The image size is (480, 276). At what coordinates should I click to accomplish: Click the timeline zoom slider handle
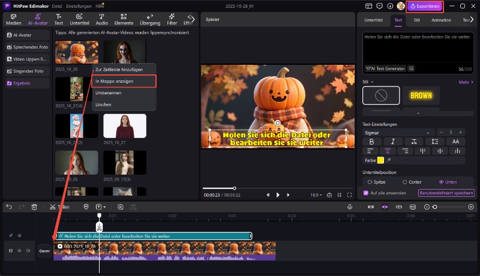pyautogui.click(x=434, y=207)
